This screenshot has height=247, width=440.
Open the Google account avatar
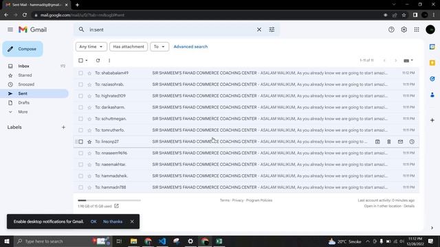point(430,30)
